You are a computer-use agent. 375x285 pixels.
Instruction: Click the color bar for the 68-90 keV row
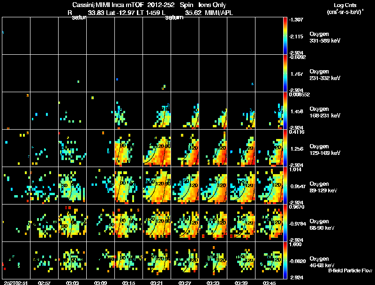click(285, 223)
